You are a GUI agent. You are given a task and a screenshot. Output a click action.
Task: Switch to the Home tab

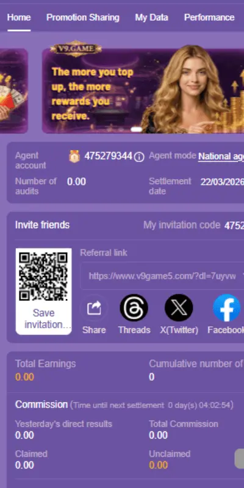(19, 18)
